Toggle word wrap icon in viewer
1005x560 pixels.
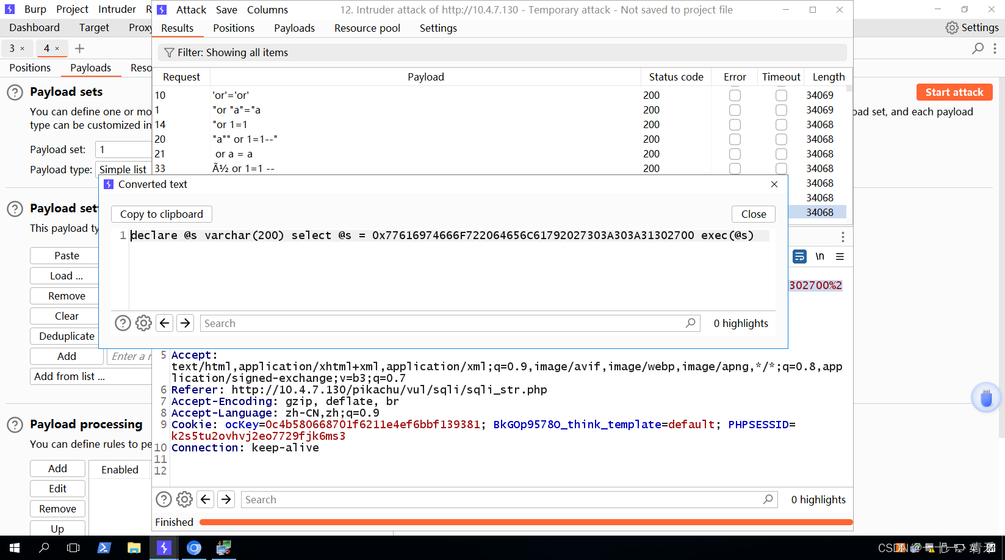(x=799, y=257)
